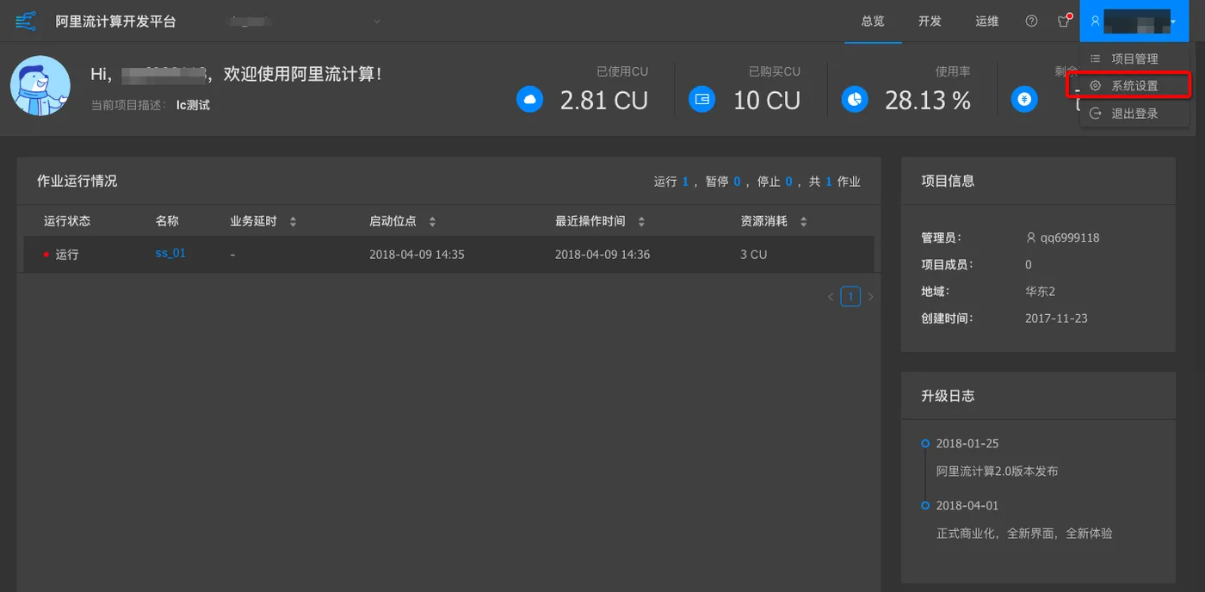Click the 作业运行情况 panel title

(x=77, y=182)
